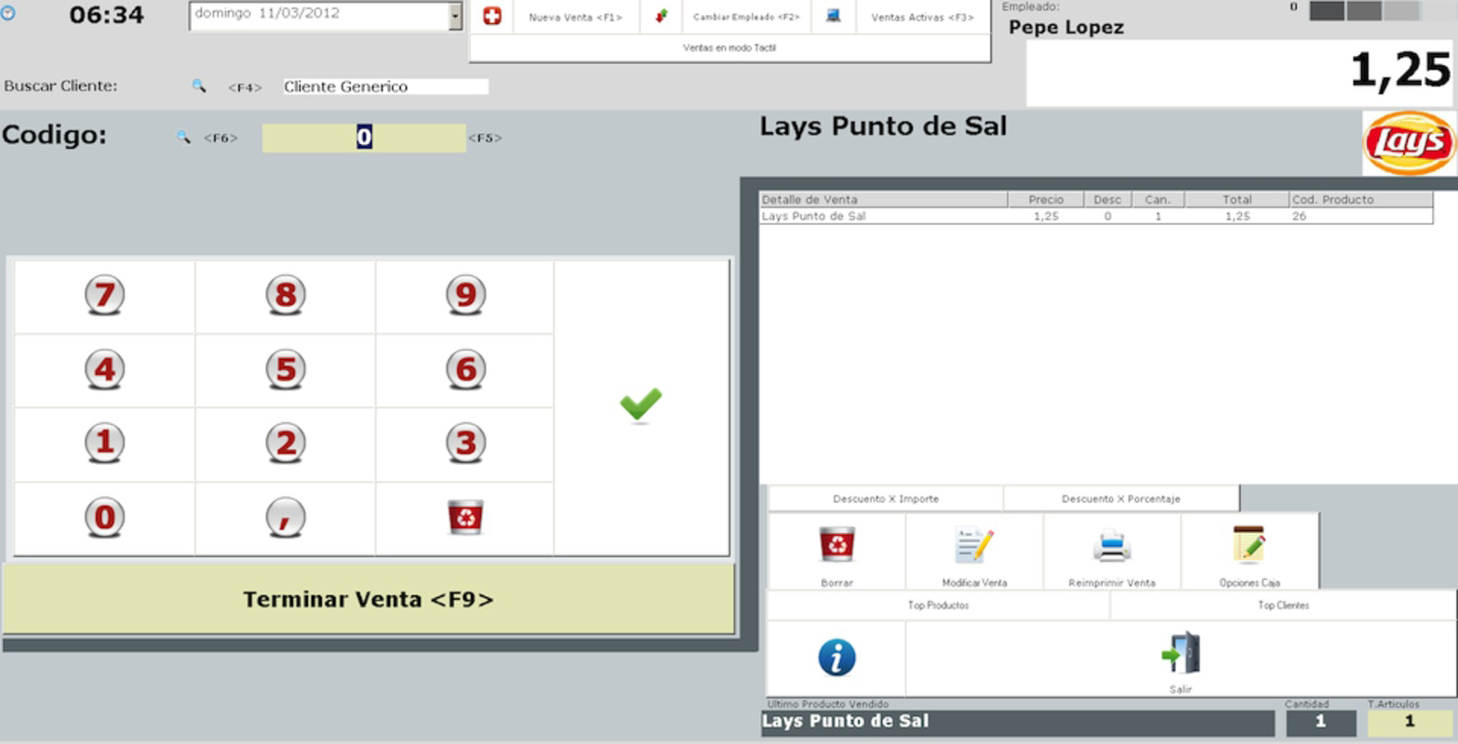
Task: Open Opciones Caja notebook icon
Action: [1249, 545]
